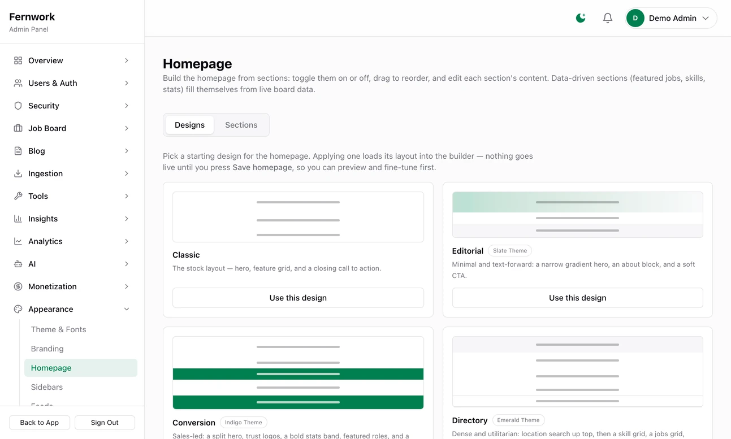Click the Analytics line chart icon

click(x=18, y=241)
